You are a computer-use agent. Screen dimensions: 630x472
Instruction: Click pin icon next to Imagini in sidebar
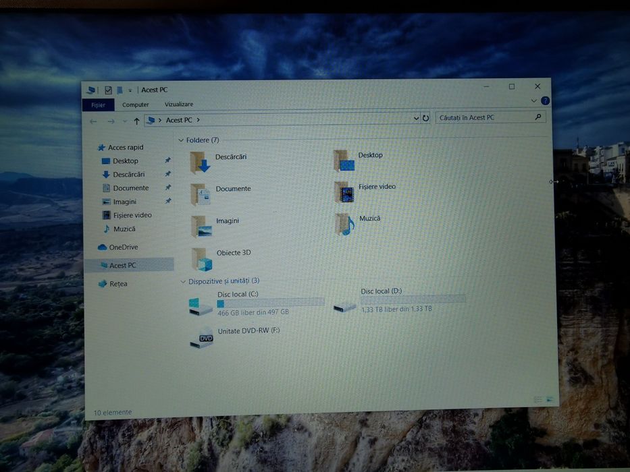[168, 201]
